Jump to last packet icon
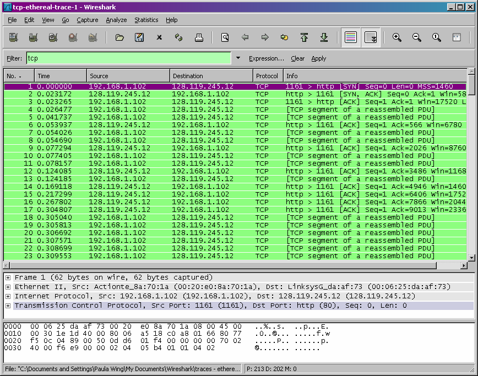Viewport: 478px width, 376px height. [324, 37]
